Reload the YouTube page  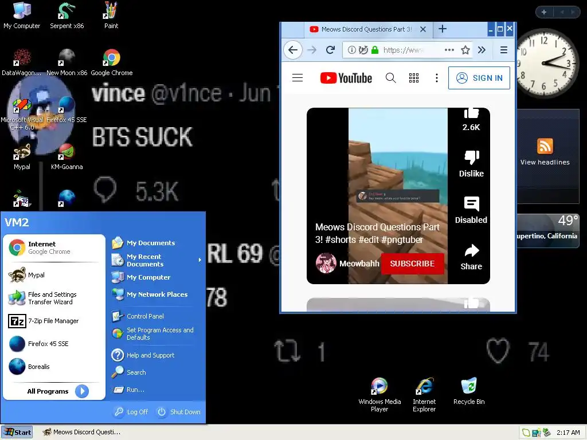click(x=330, y=50)
